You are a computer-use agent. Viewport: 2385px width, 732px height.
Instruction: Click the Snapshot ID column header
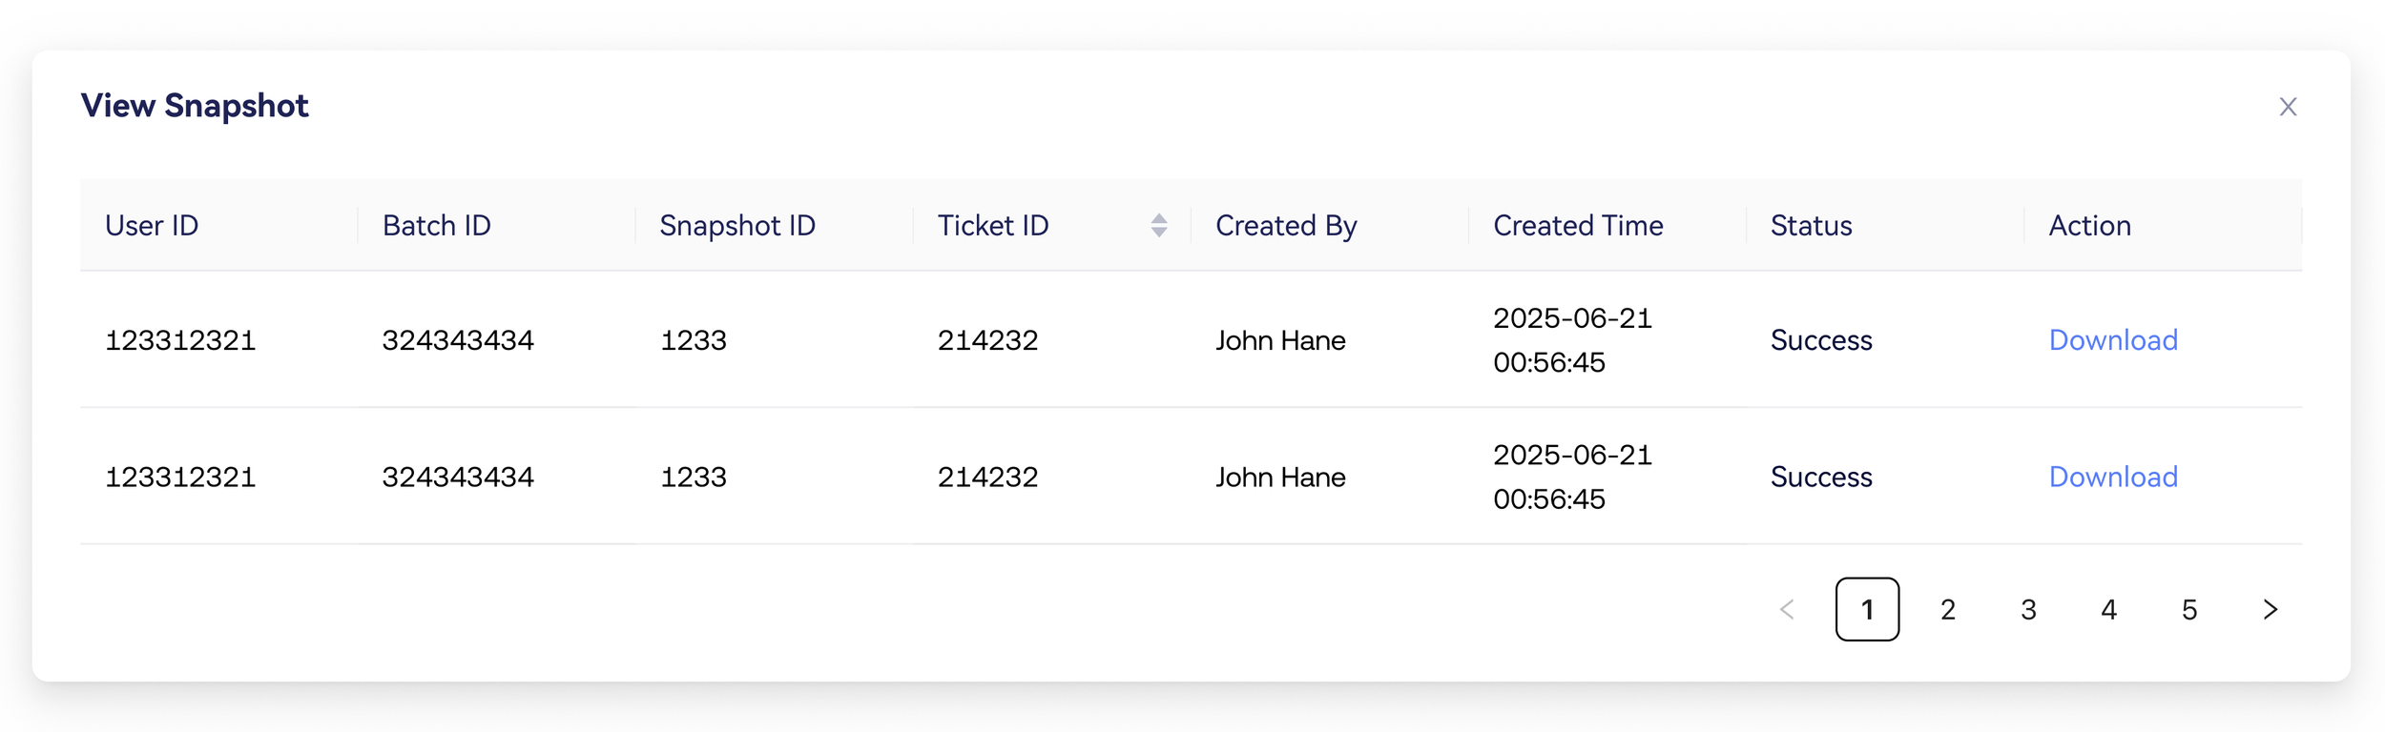[x=736, y=226]
